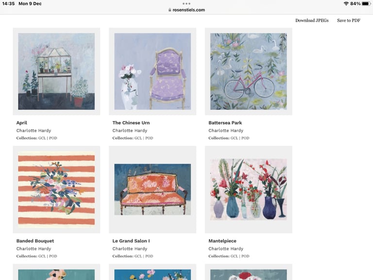Open The Chinese Urn purple chair thumbnail
The width and height of the screenshot is (373, 280).
(x=153, y=71)
